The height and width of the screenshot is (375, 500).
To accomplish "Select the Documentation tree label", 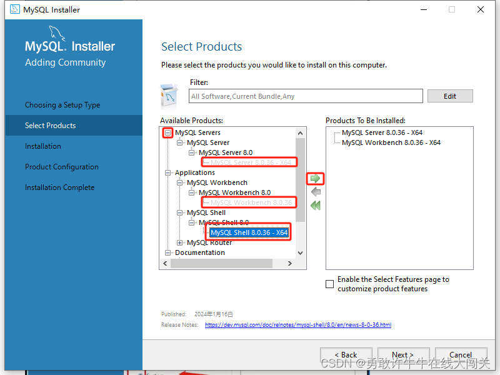I will coord(200,252).
